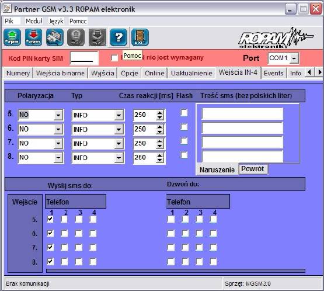
Task: Enable Flash checkbox for input 8
Action: click(184, 155)
